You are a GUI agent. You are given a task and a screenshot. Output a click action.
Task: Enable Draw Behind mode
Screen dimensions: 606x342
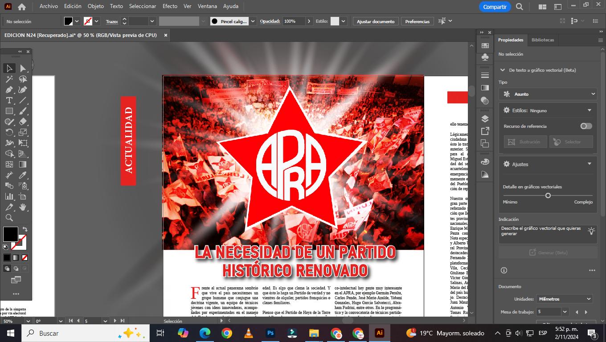click(x=16, y=269)
